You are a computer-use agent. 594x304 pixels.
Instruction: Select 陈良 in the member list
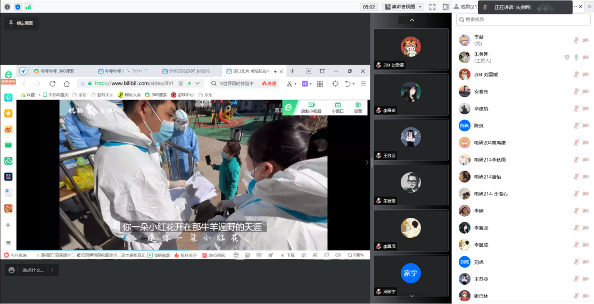point(479,125)
